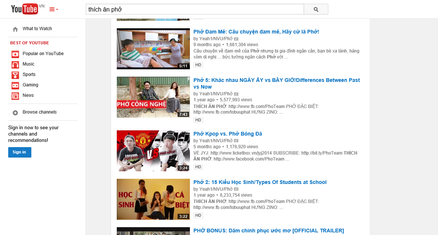Image resolution: width=438 pixels, height=235 pixels.
Task: Open the Browse channels link
Action: tap(40, 112)
